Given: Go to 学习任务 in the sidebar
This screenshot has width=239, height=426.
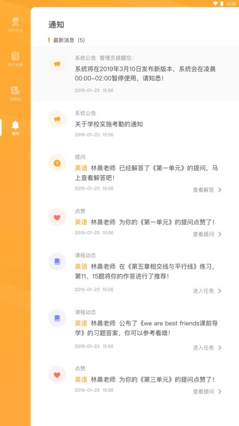Looking at the screenshot, I should coord(15,59).
